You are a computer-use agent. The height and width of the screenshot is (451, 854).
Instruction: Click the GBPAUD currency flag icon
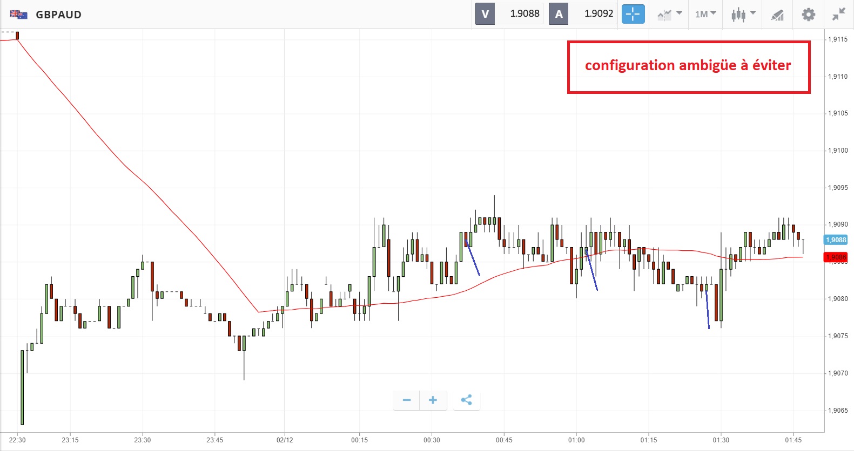click(x=18, y=15)
